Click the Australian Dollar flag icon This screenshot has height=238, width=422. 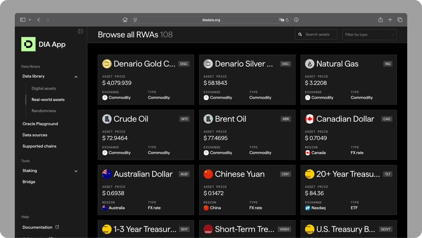pyautogui.click(x=107, y=174)
